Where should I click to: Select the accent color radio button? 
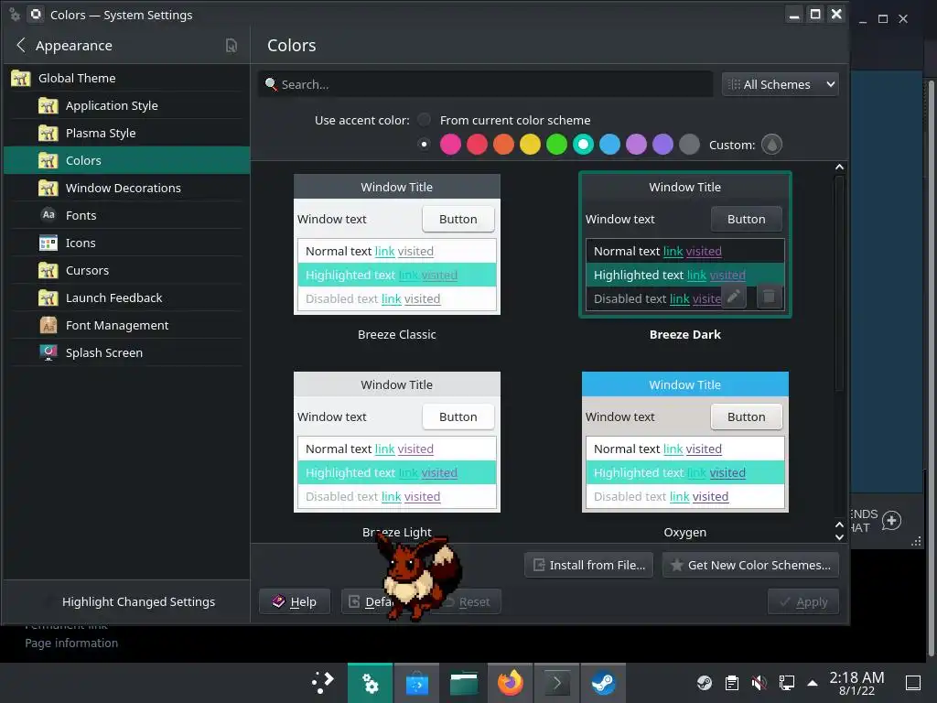click(x=424, y=144)
